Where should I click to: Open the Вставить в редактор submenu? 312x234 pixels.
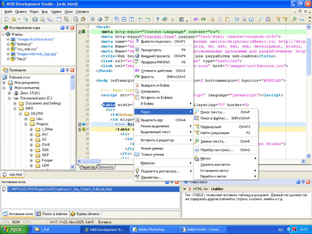(x=163, y=140)
